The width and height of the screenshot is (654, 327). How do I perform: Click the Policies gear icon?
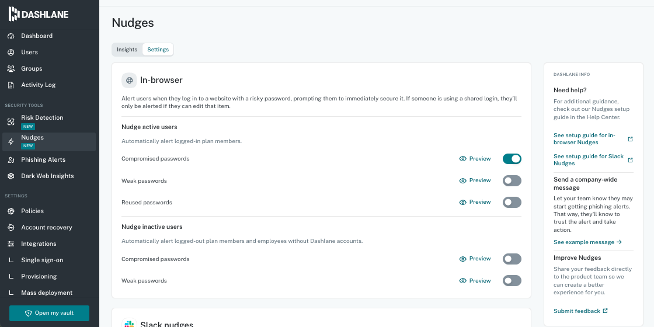click(x=11, y=211)
